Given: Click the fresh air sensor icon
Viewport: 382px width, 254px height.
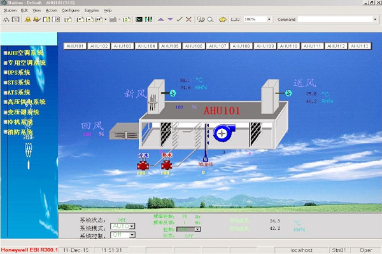Looking at the screenshot, I should 172,93.
